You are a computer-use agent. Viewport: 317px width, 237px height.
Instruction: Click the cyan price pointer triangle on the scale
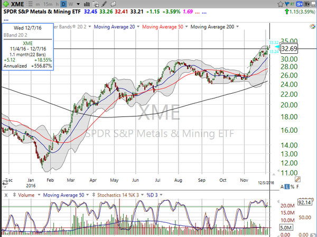coord(278,47)
